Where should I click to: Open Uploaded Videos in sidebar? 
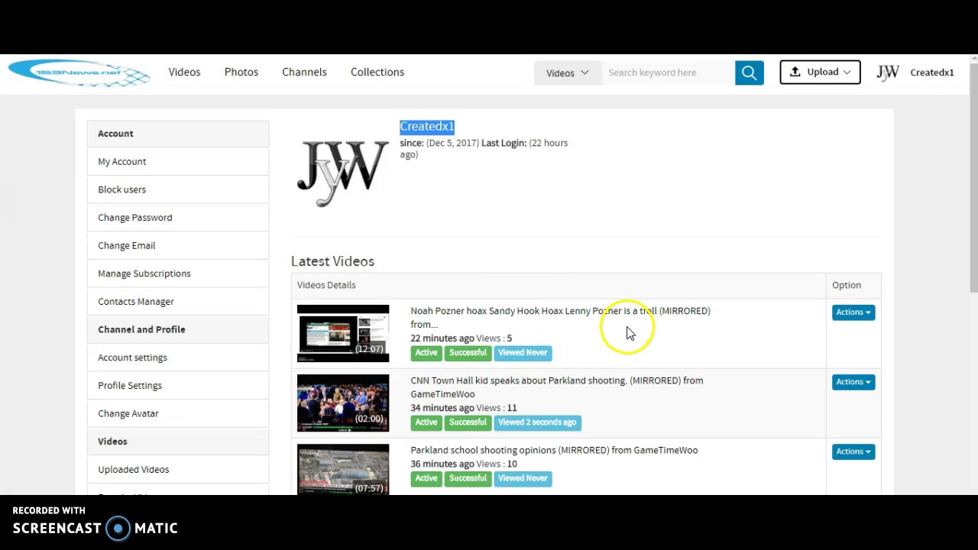pos(178,470)
